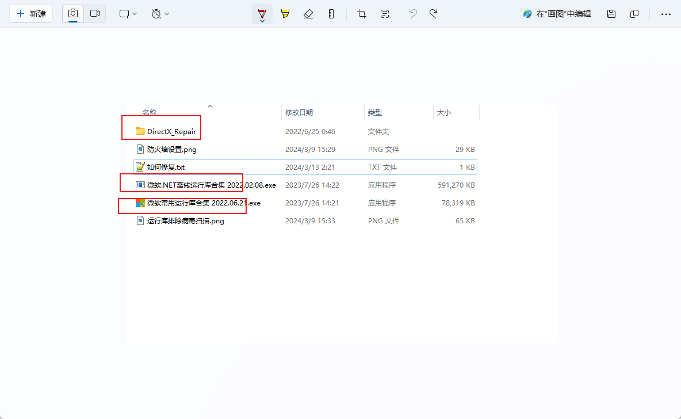Image resolution: width=681 pixels, height=419 pixels.
Task: Click Edit in Paint (在"画图"中编辑)
Action: [x=557, y=14]
